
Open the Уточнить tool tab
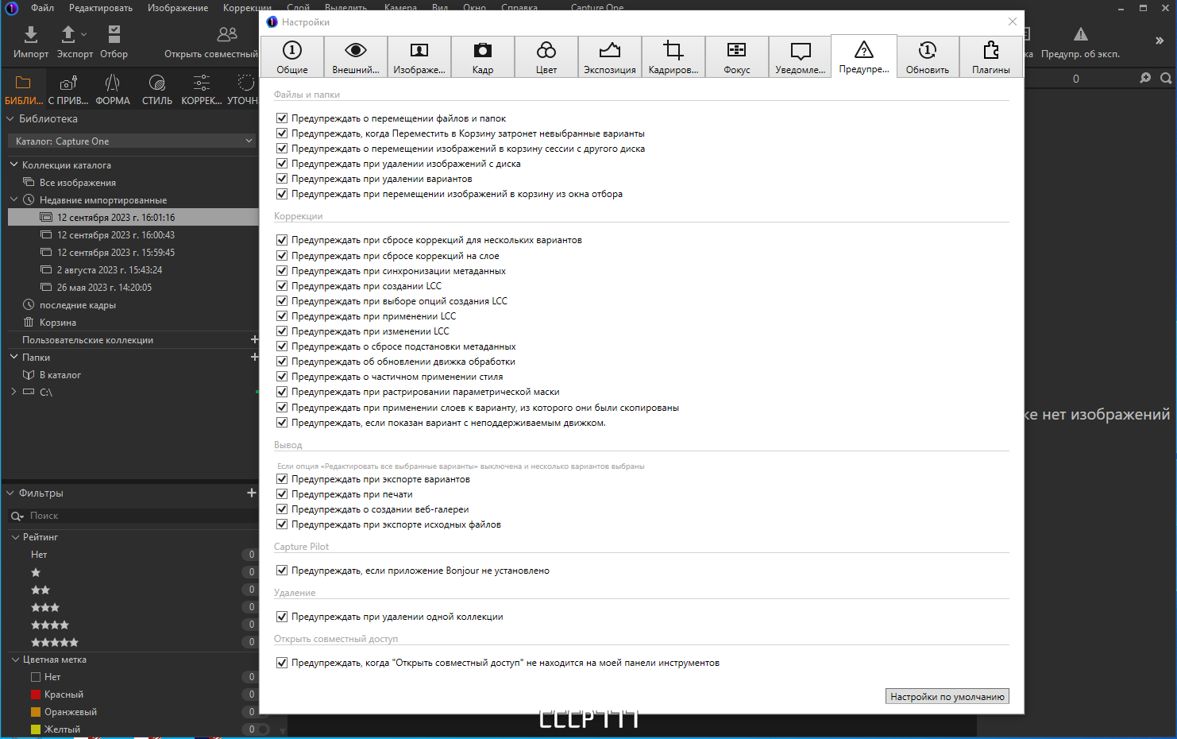243,88
